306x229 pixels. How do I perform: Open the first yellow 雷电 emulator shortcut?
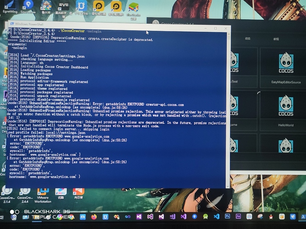98,8
